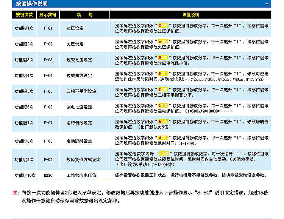Image resolution: width=284 pixels, height=219 pixels.
Task: Select the 设置说明 column header
Action: click(190, 15)
